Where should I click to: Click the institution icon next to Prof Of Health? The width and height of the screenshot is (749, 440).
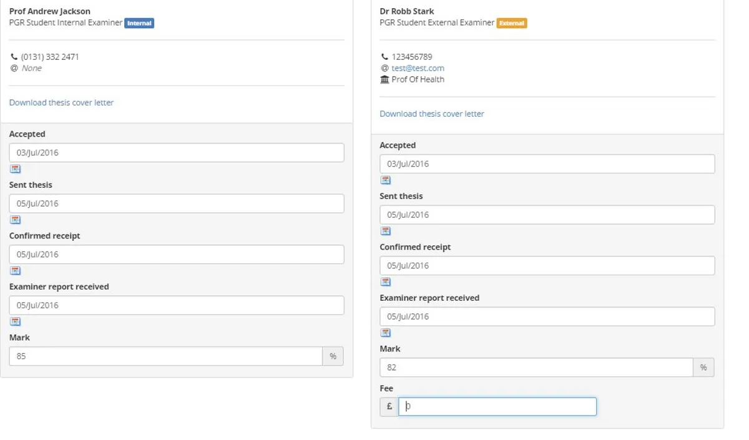tap(384, 79)
